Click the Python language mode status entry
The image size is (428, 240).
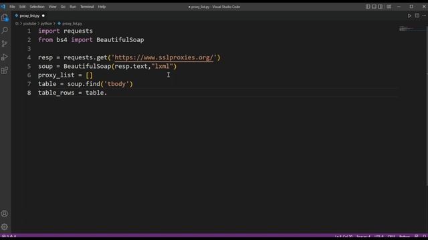pos(405,237)
